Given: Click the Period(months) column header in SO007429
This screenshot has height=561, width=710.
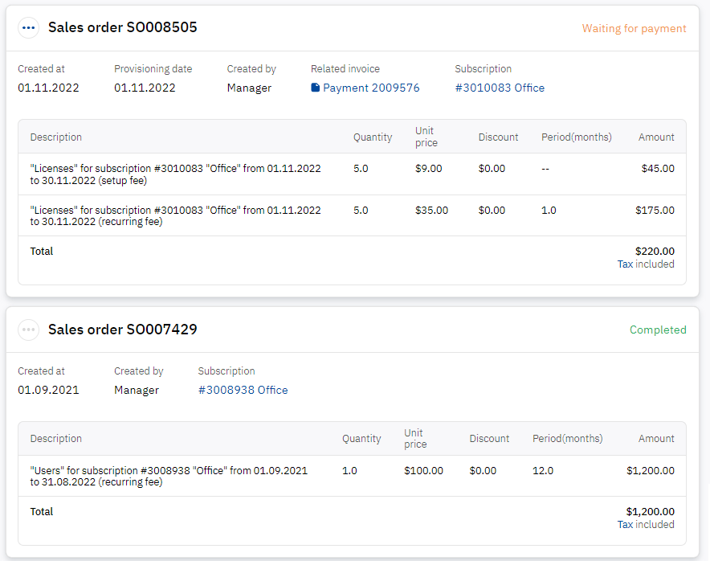Looking at the screenshot, I should pos(567,438).
